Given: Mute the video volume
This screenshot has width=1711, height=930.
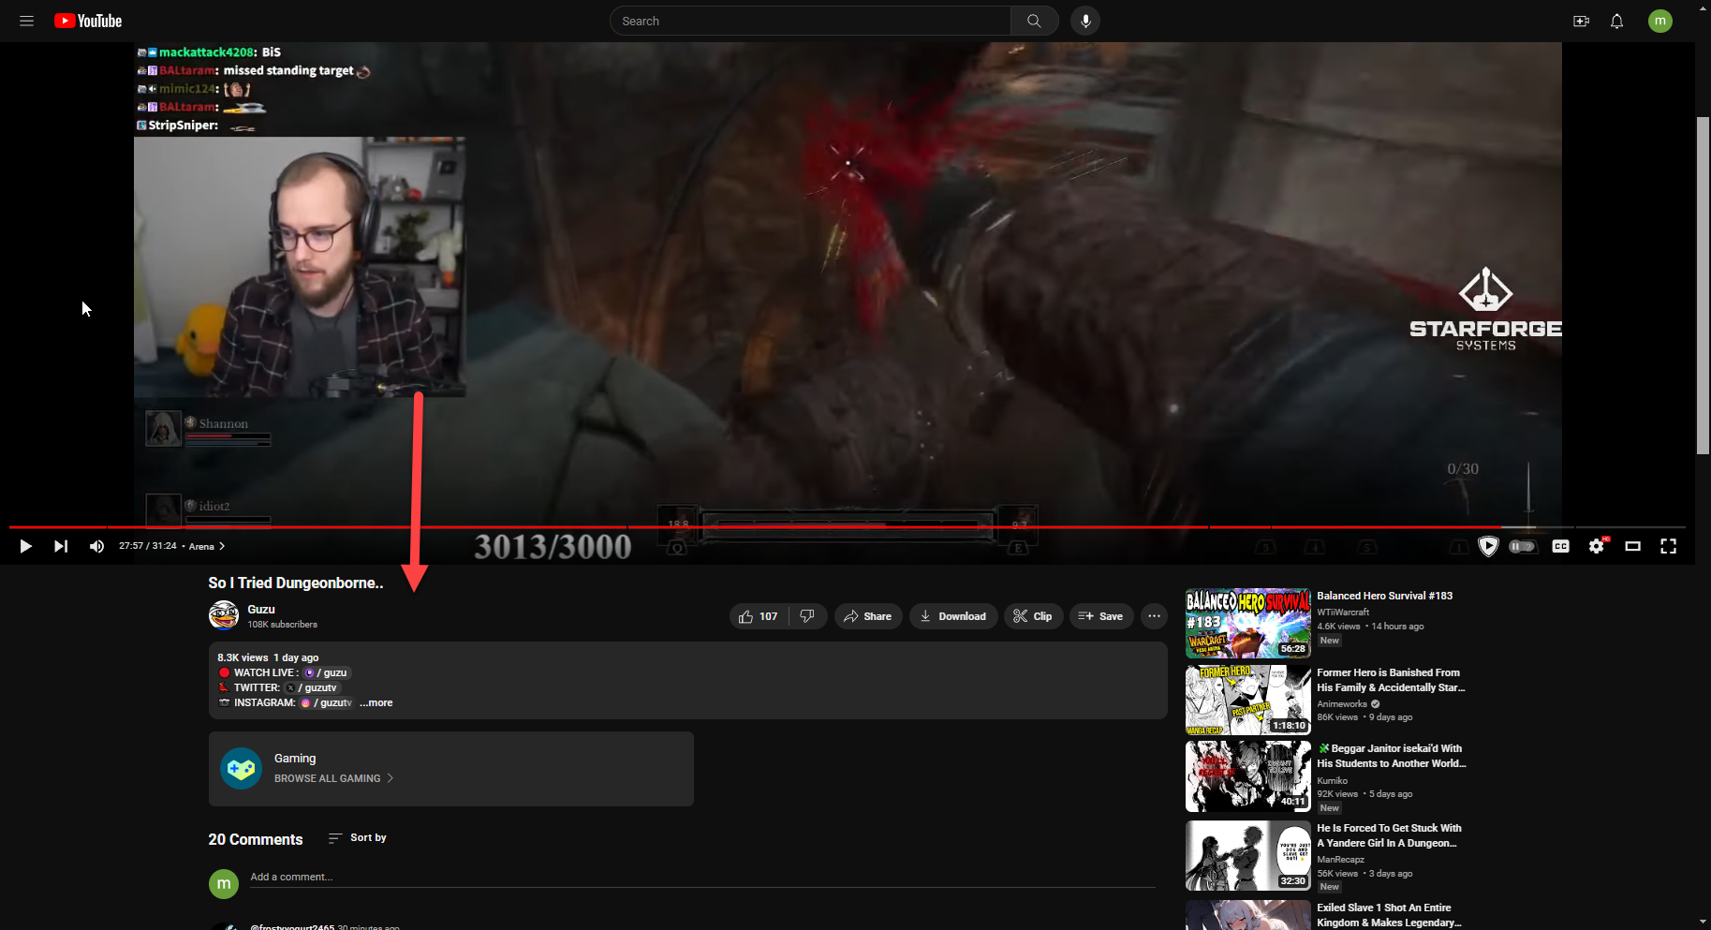Looking at the screenshot, I should tap(96, 546).
